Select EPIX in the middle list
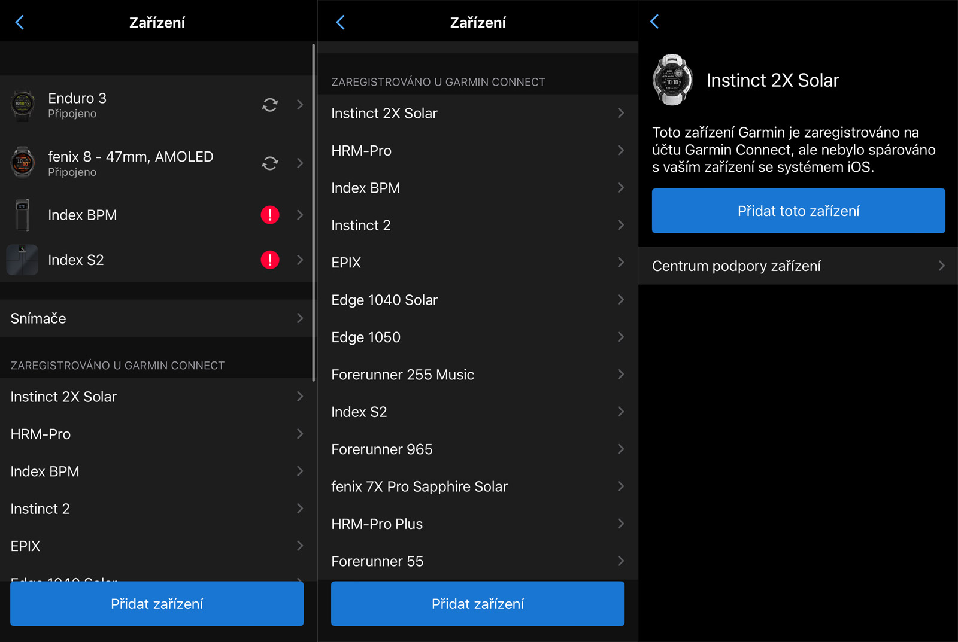This screenshot has width=958, height=642. click(478, 263)
